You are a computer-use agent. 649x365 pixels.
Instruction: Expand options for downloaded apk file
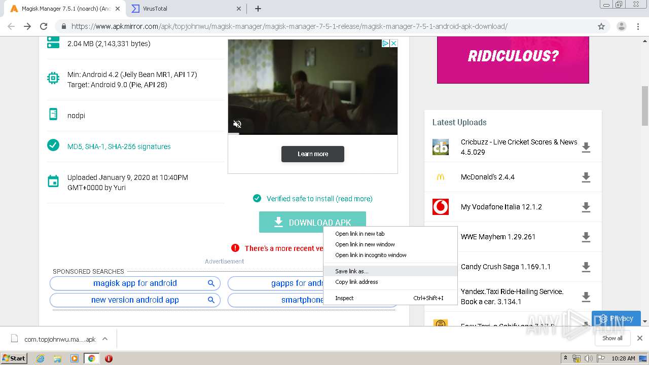pos(105,339)
